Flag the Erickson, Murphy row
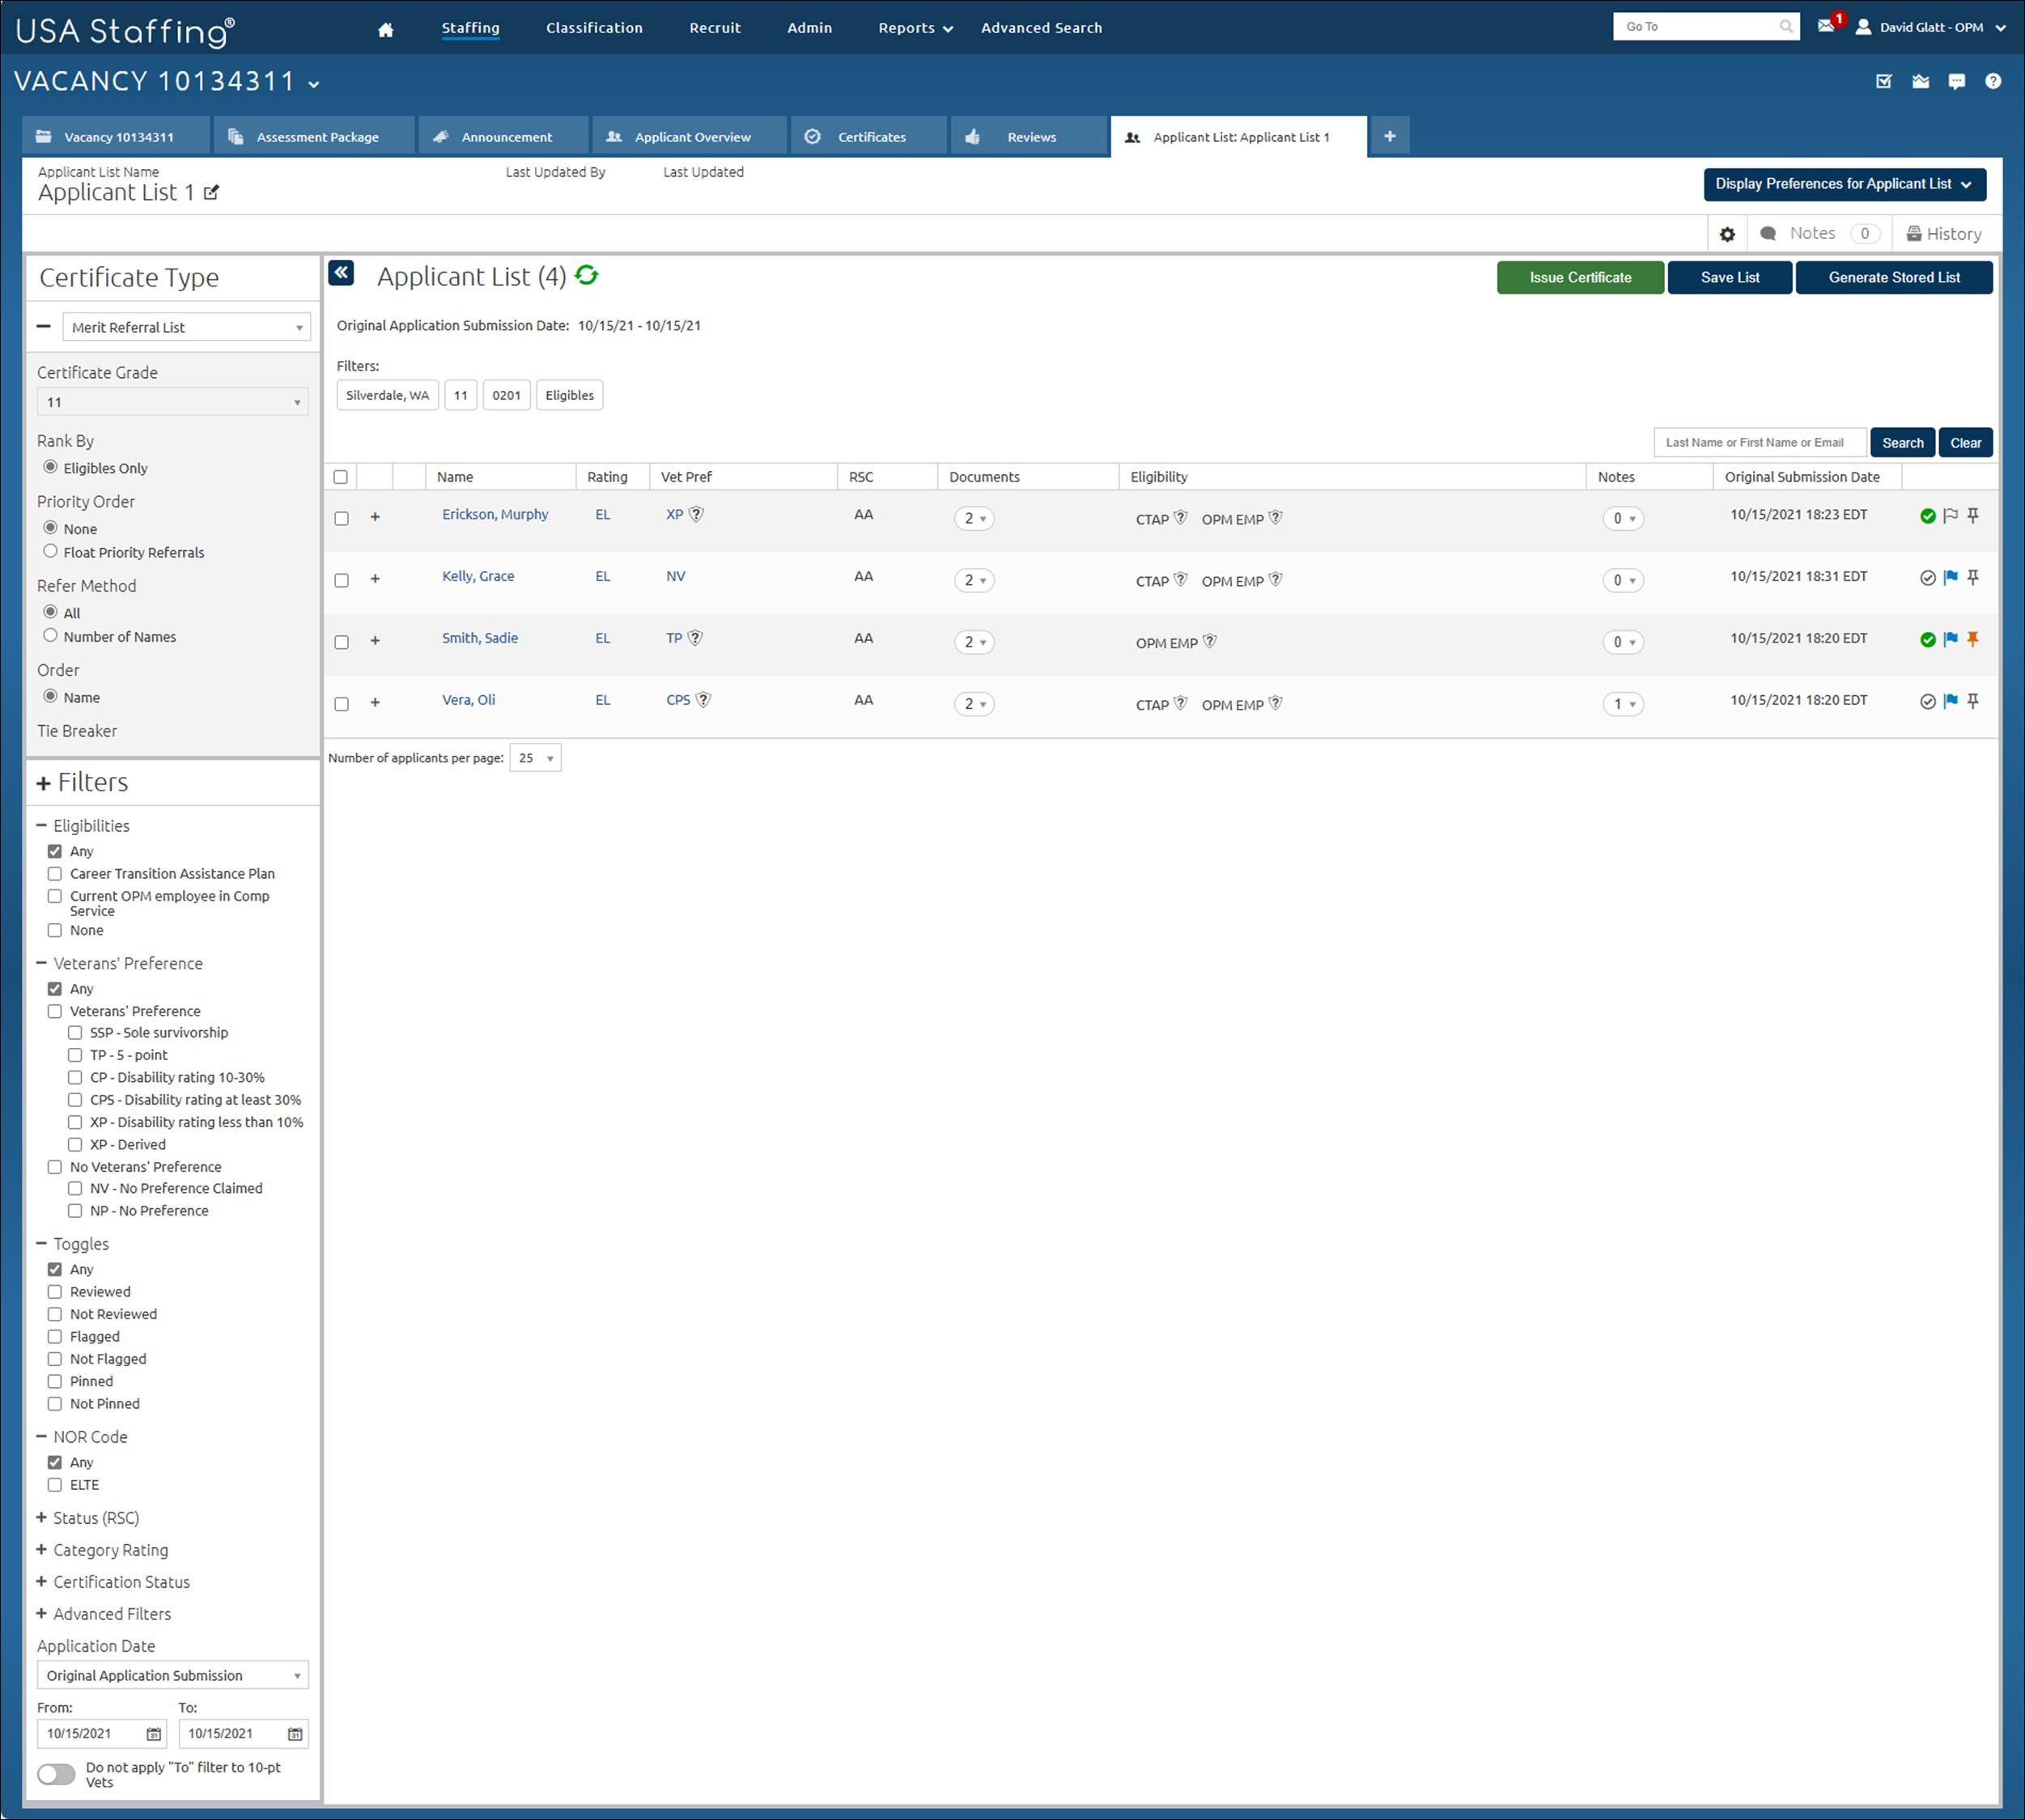This screenshot has width=2025, height=1820. tap(1950, 517)
